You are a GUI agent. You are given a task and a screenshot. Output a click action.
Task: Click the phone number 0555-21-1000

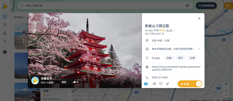[x=160, y=77]
